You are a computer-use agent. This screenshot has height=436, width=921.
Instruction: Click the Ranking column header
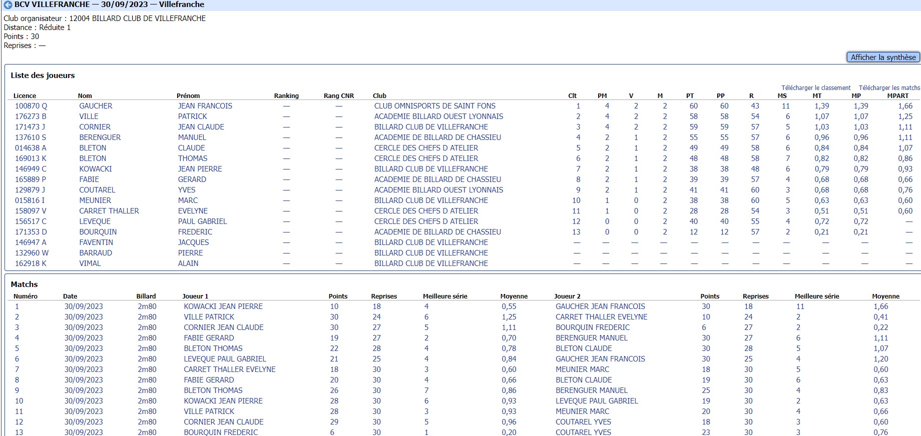286,95
